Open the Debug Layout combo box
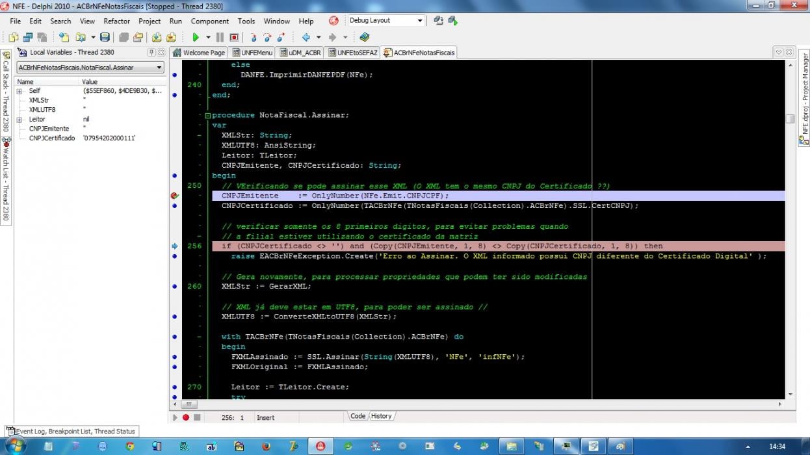810x455 pixels. tap(386, 21)
